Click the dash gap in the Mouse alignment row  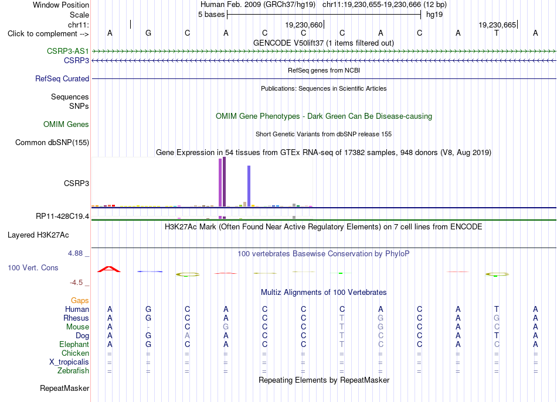coord(148,327)
